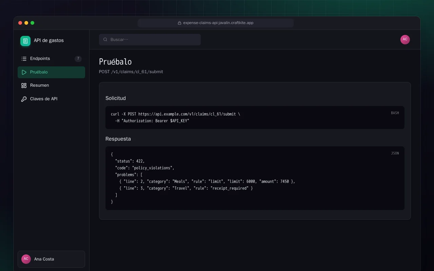Image resolution: width=434 pixels, height=271 pixels.
Task: Click the Claves de API key icon
Action: [x=24, y=99]
